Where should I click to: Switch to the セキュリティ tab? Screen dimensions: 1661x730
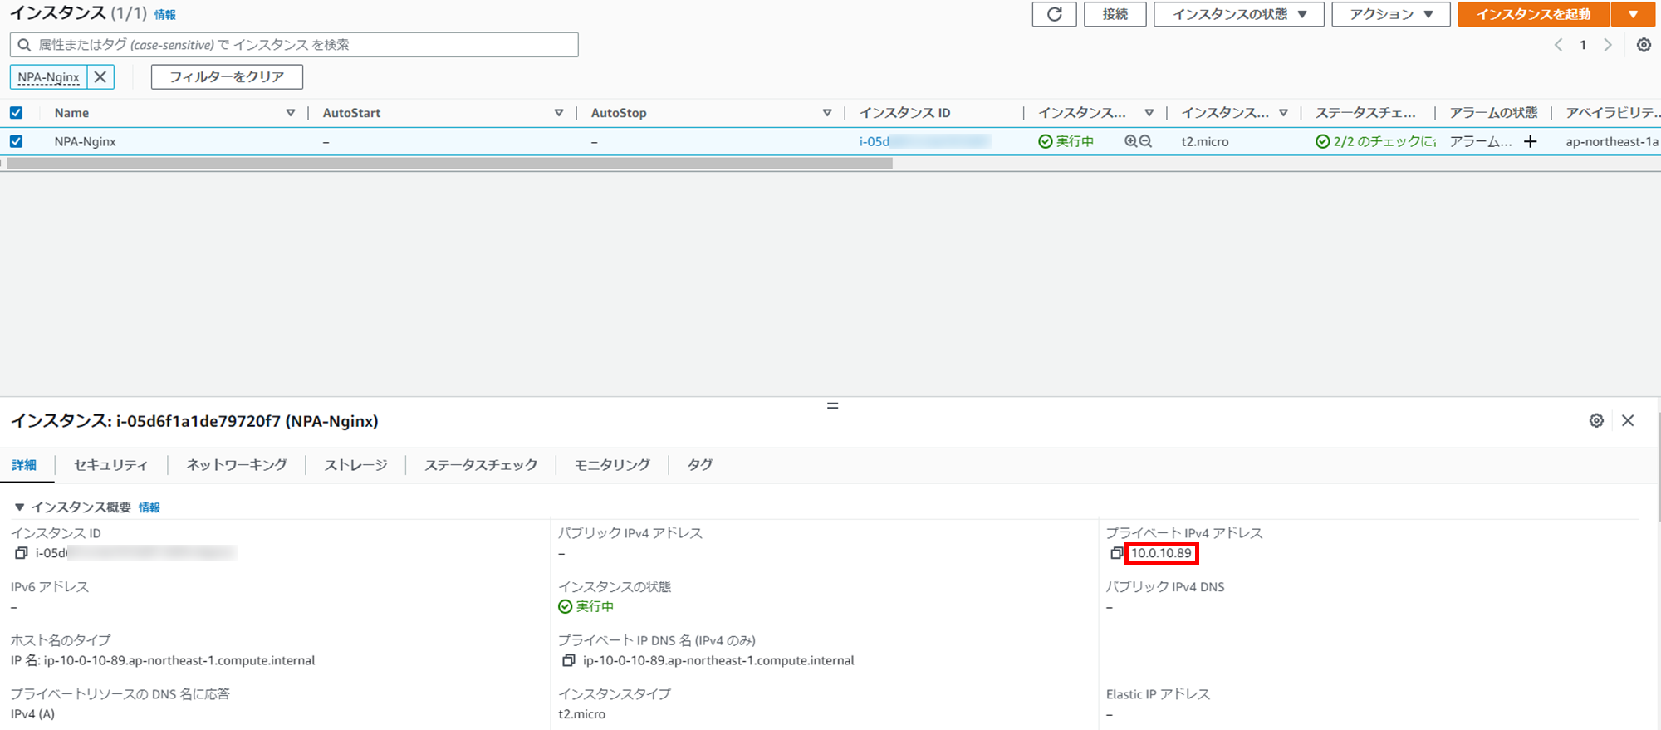pyautogui.click(x=110, y=465)
